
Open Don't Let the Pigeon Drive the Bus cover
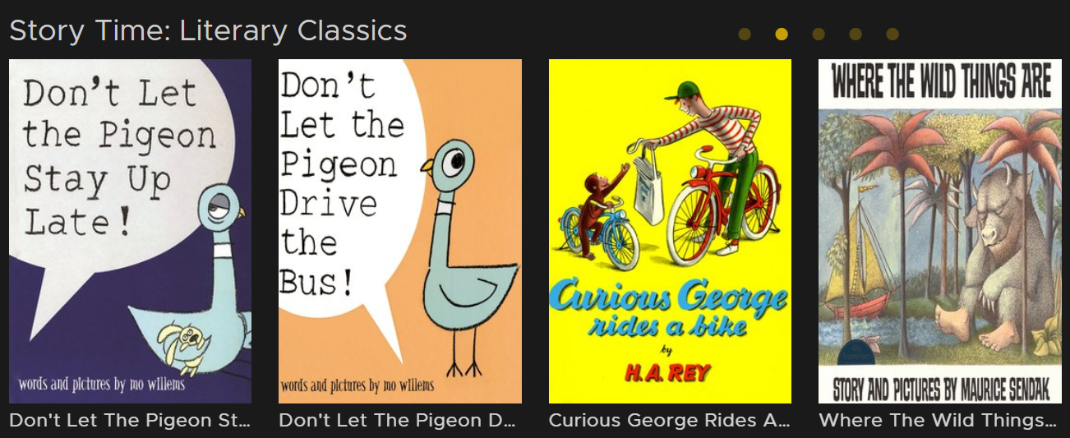[400, 231]
